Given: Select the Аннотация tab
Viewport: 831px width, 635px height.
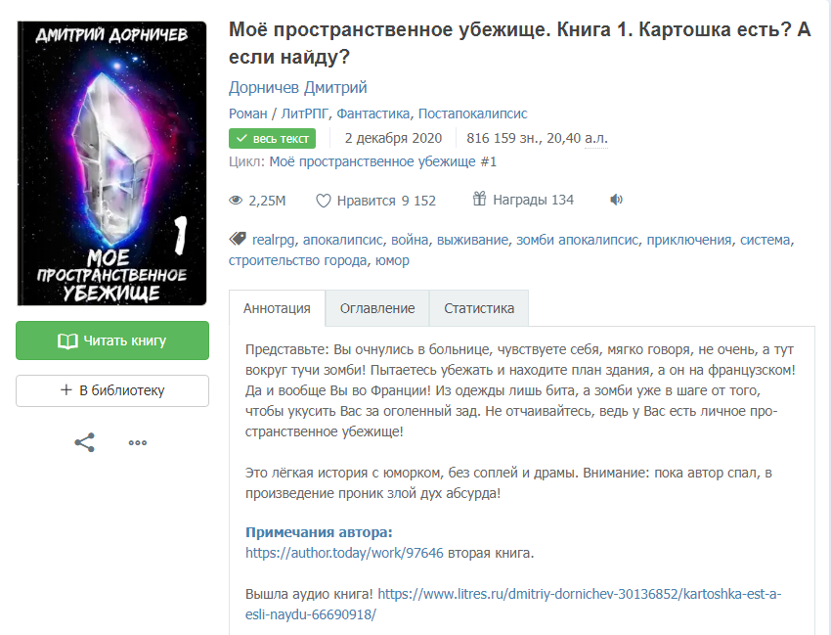Looking at the screenshot, I should [x=277, y=308].
